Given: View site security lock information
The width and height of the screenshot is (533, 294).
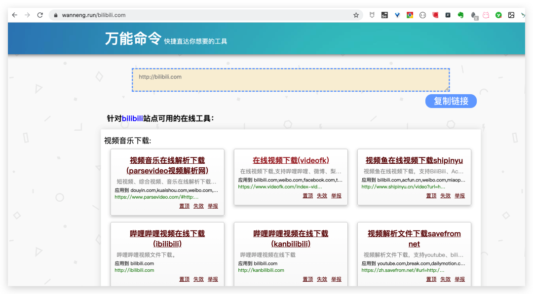Looking at the screenshot, I should pyautogui.click(x=55, y=15).
